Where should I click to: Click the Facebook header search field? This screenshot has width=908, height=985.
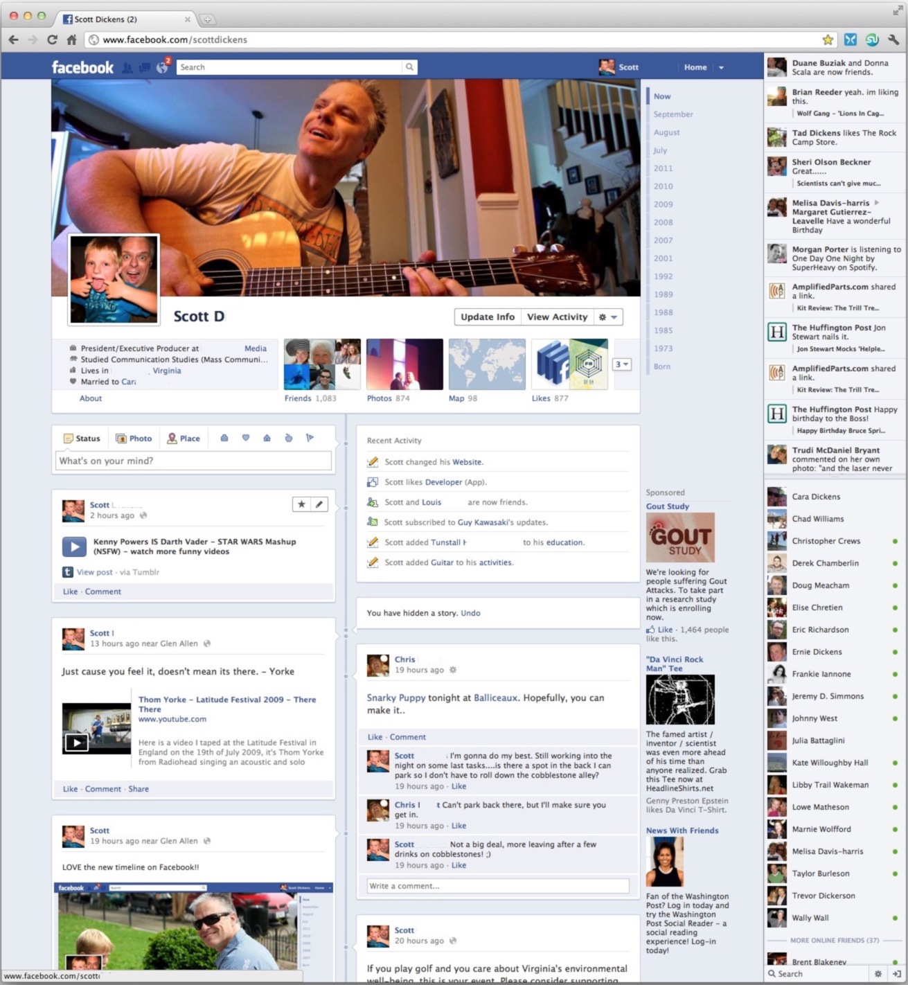point(290,67)
